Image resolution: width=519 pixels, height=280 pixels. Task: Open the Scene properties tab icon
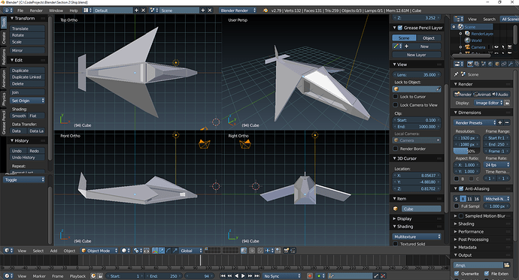pos(484,64)
